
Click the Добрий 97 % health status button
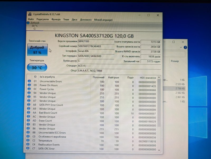(x=37, y=50)
